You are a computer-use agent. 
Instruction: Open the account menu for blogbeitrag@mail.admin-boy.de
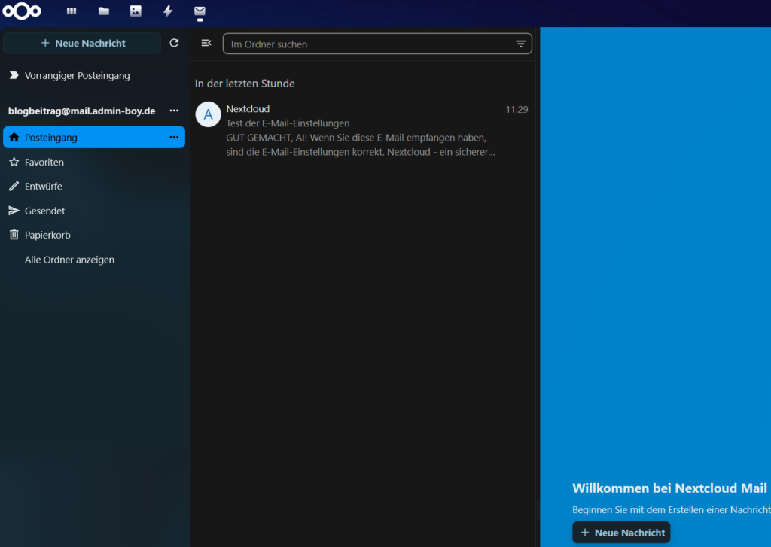pos(174,111)
